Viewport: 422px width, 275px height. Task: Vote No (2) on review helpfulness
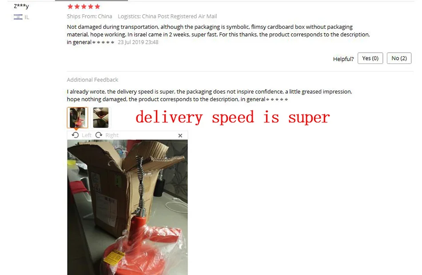click(x=399, y=59)
